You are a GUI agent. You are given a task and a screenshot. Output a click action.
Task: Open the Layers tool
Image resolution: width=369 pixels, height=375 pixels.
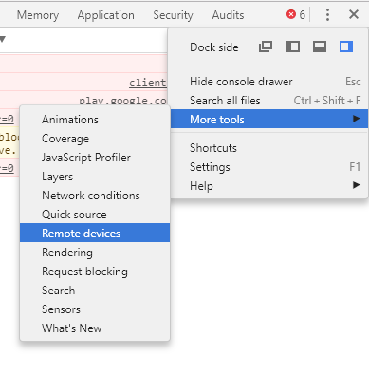tap(95, 177)
